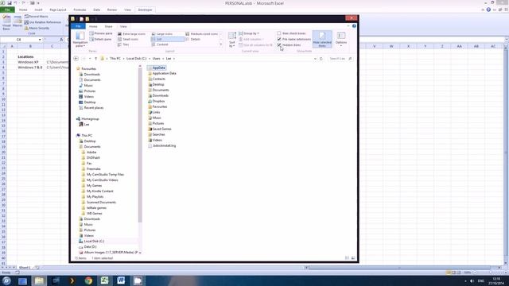This screenshot has width=509, height=286.
Task: Click the Preview pane button
Action: [x=101, y=33]
